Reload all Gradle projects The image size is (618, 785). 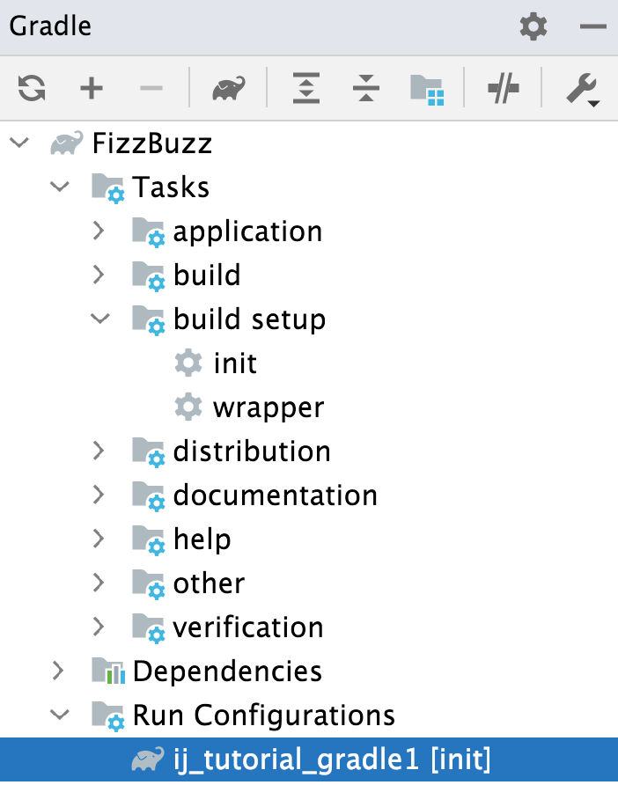click(31, 88)
